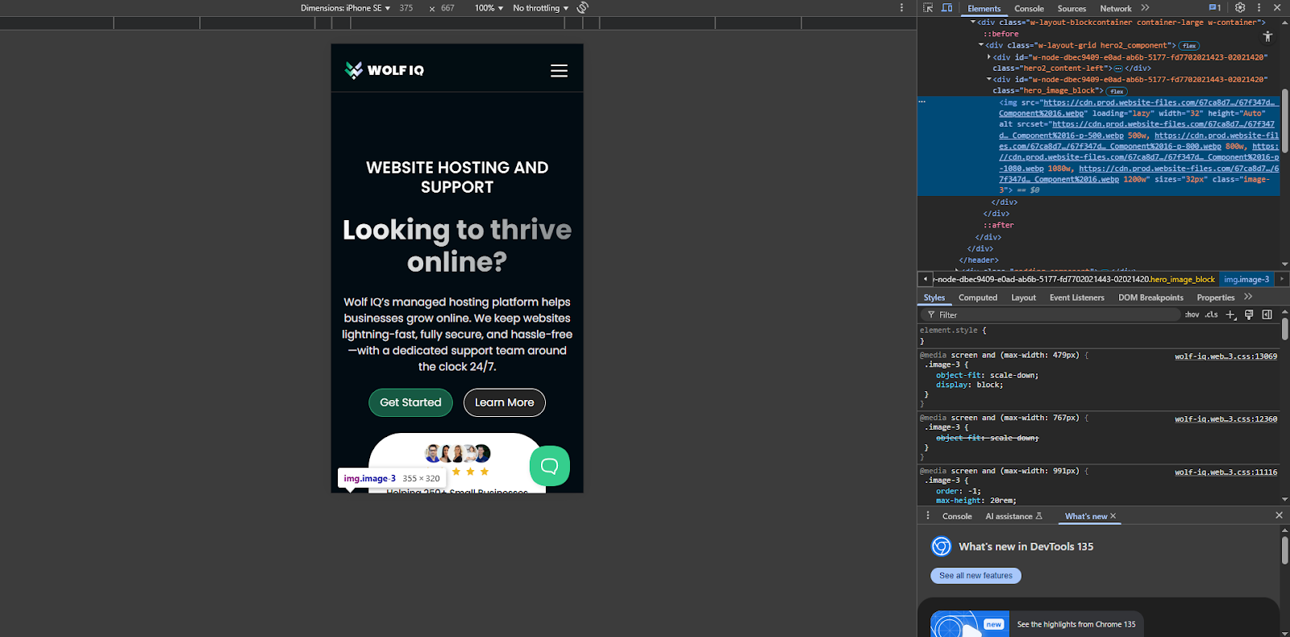1290x637 pixels.
Task: Toggle the computed styles sidebar icon
Action: tap(1267, 315)
